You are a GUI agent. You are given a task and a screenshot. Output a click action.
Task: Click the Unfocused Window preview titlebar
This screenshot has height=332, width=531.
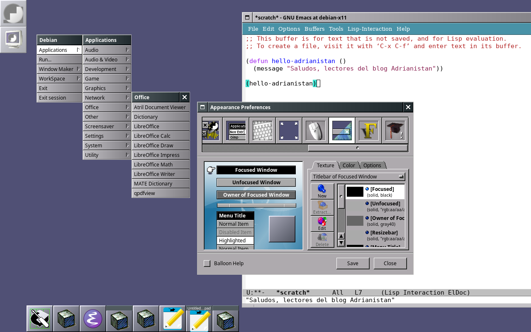(256, 183)
